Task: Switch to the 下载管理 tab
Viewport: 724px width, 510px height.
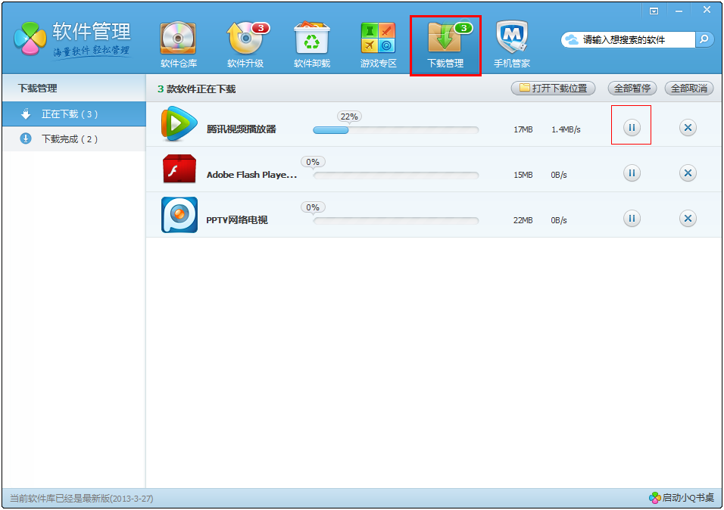Action: click(x=445, y=45)
